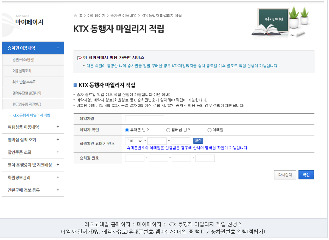Click the 마이페이지 sidebar title
The height and width of the screenshot is (240, 329).
click(x=29, y=22)
